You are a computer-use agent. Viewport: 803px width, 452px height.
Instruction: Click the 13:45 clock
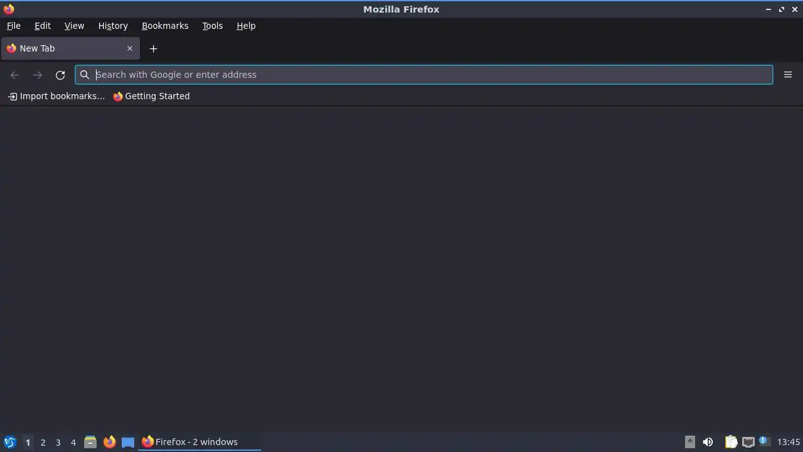[789, 442]
